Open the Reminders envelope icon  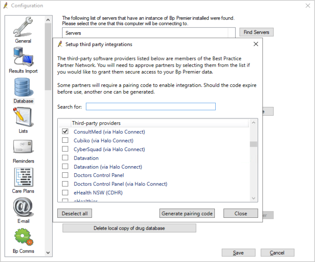coord(23,148)
